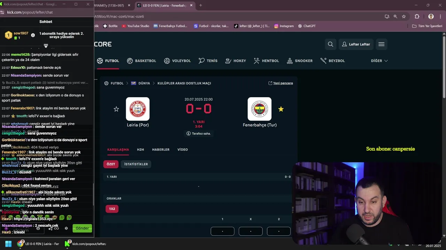Close the LEI 0-0 FEN browser tab

pyautogui.click(x=191, y=5)
